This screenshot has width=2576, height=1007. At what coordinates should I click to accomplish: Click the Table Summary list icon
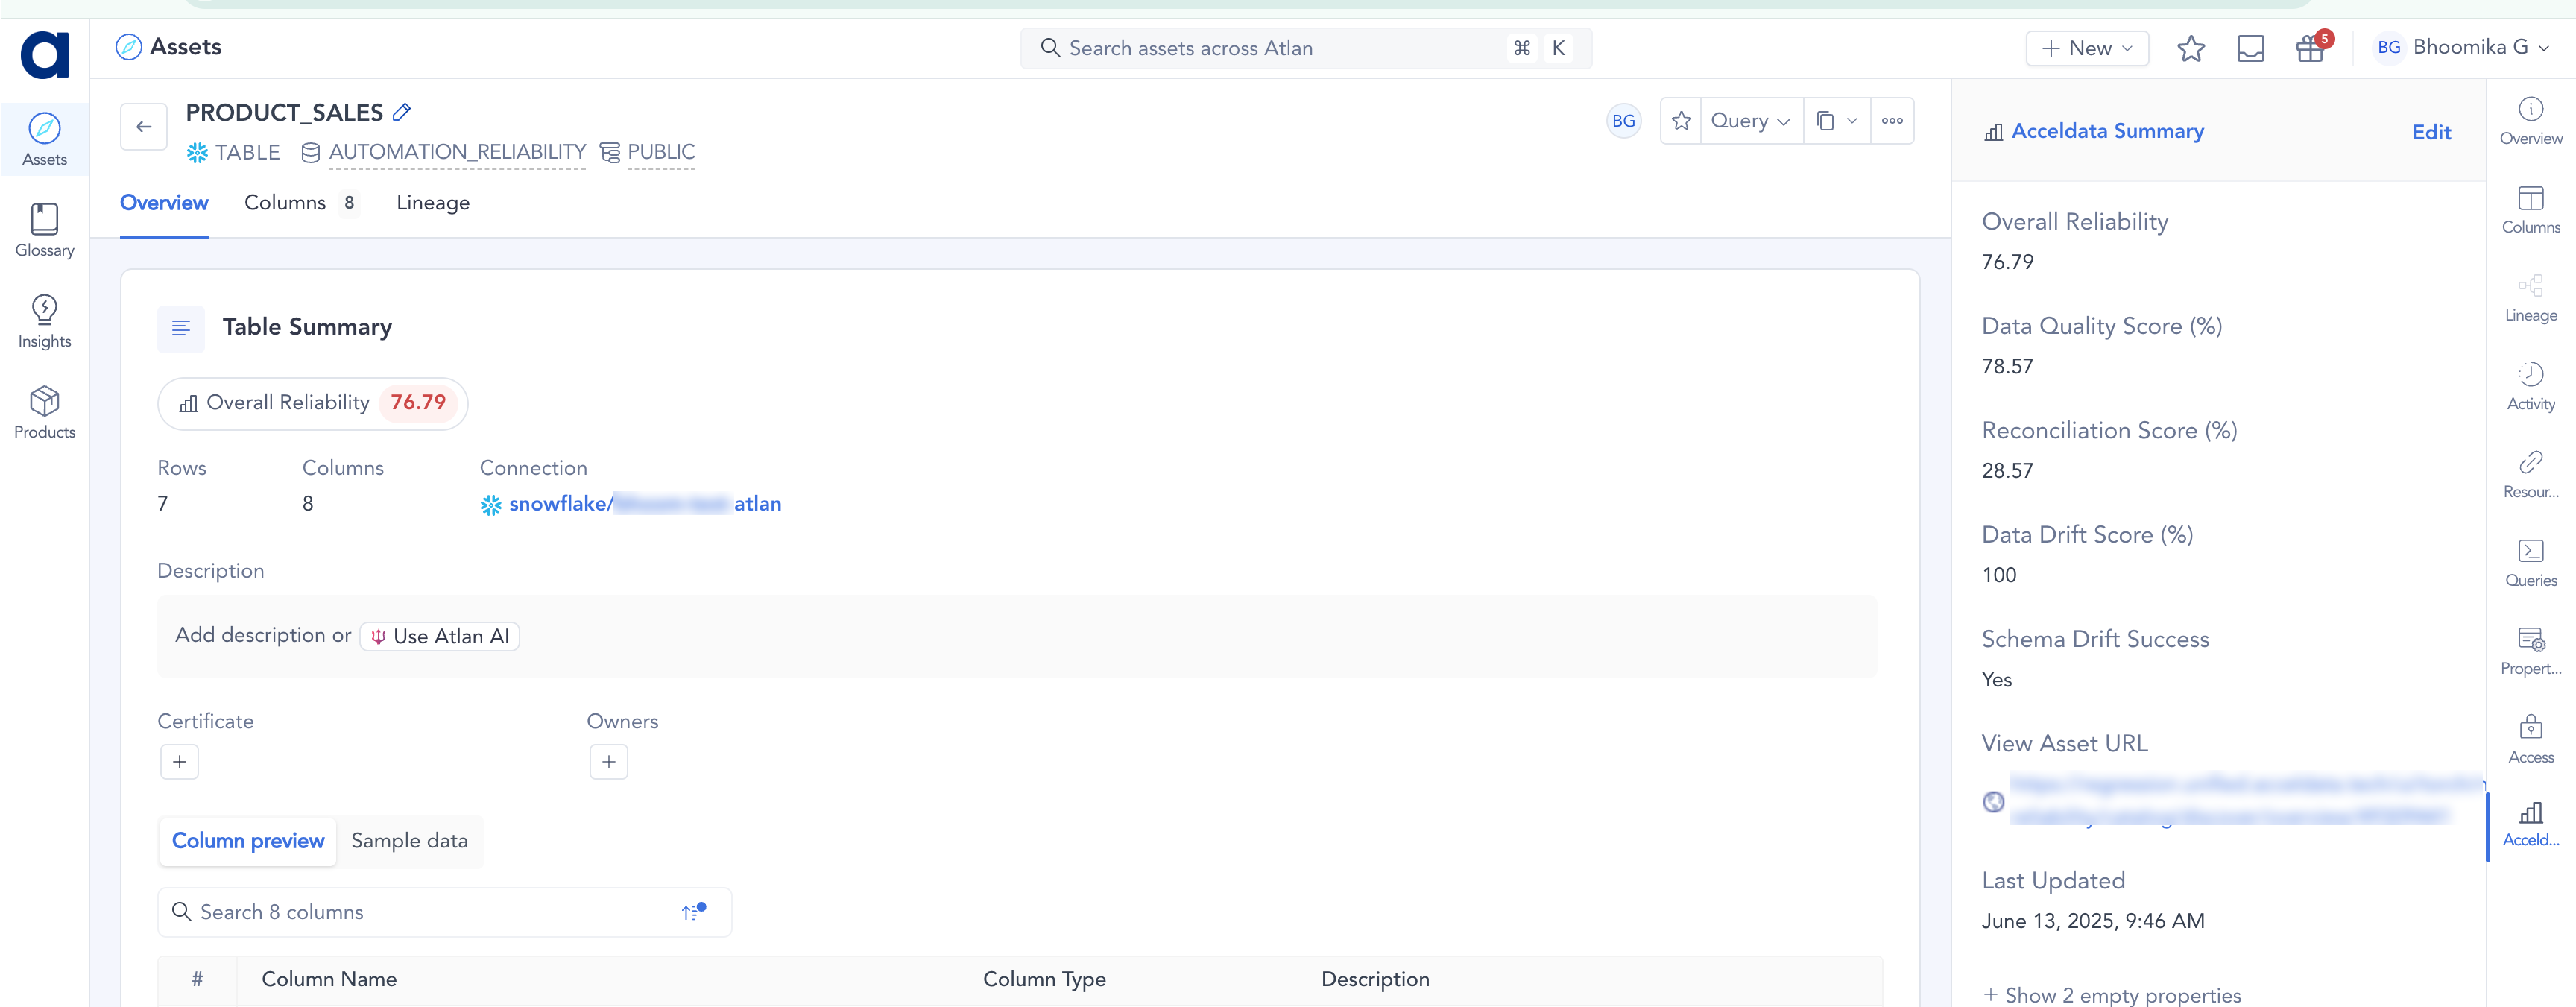[181, 329]
